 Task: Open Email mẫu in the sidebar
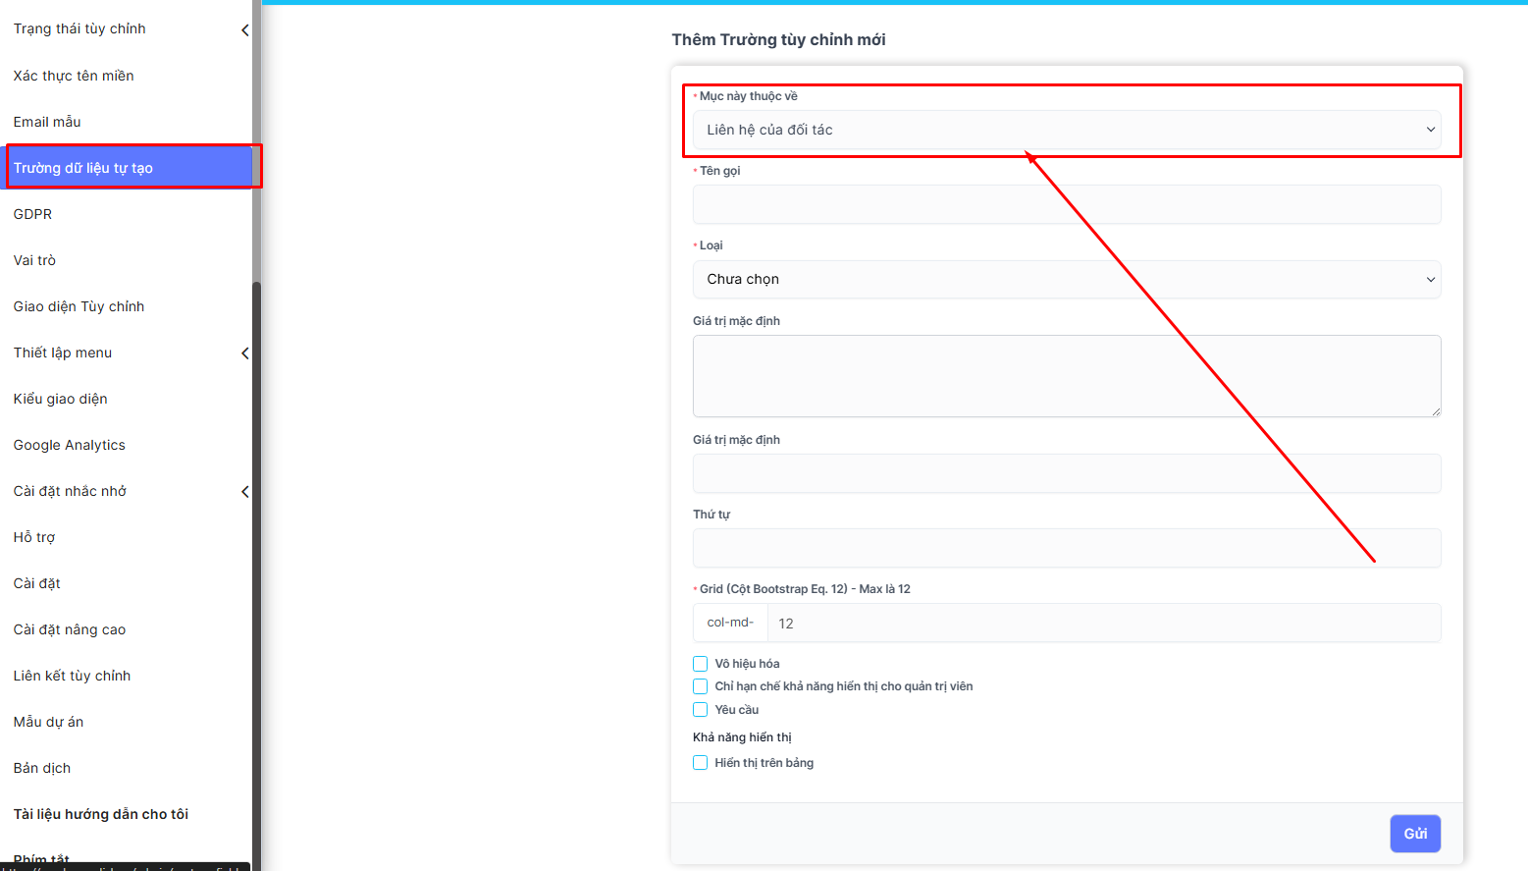(47, 122)
